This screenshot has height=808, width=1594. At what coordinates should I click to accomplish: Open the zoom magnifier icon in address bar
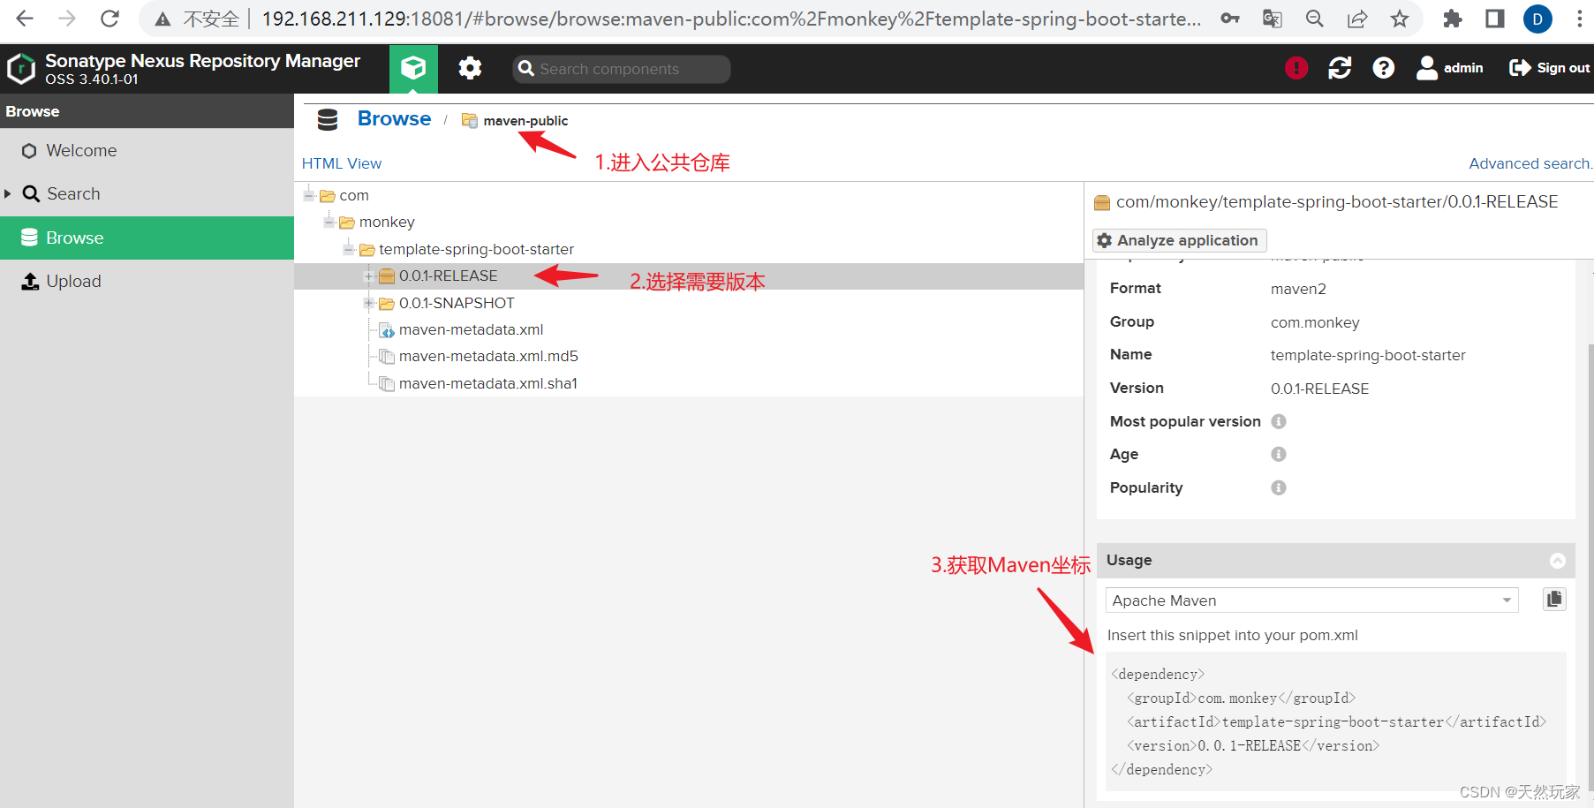pos(1315,19)
